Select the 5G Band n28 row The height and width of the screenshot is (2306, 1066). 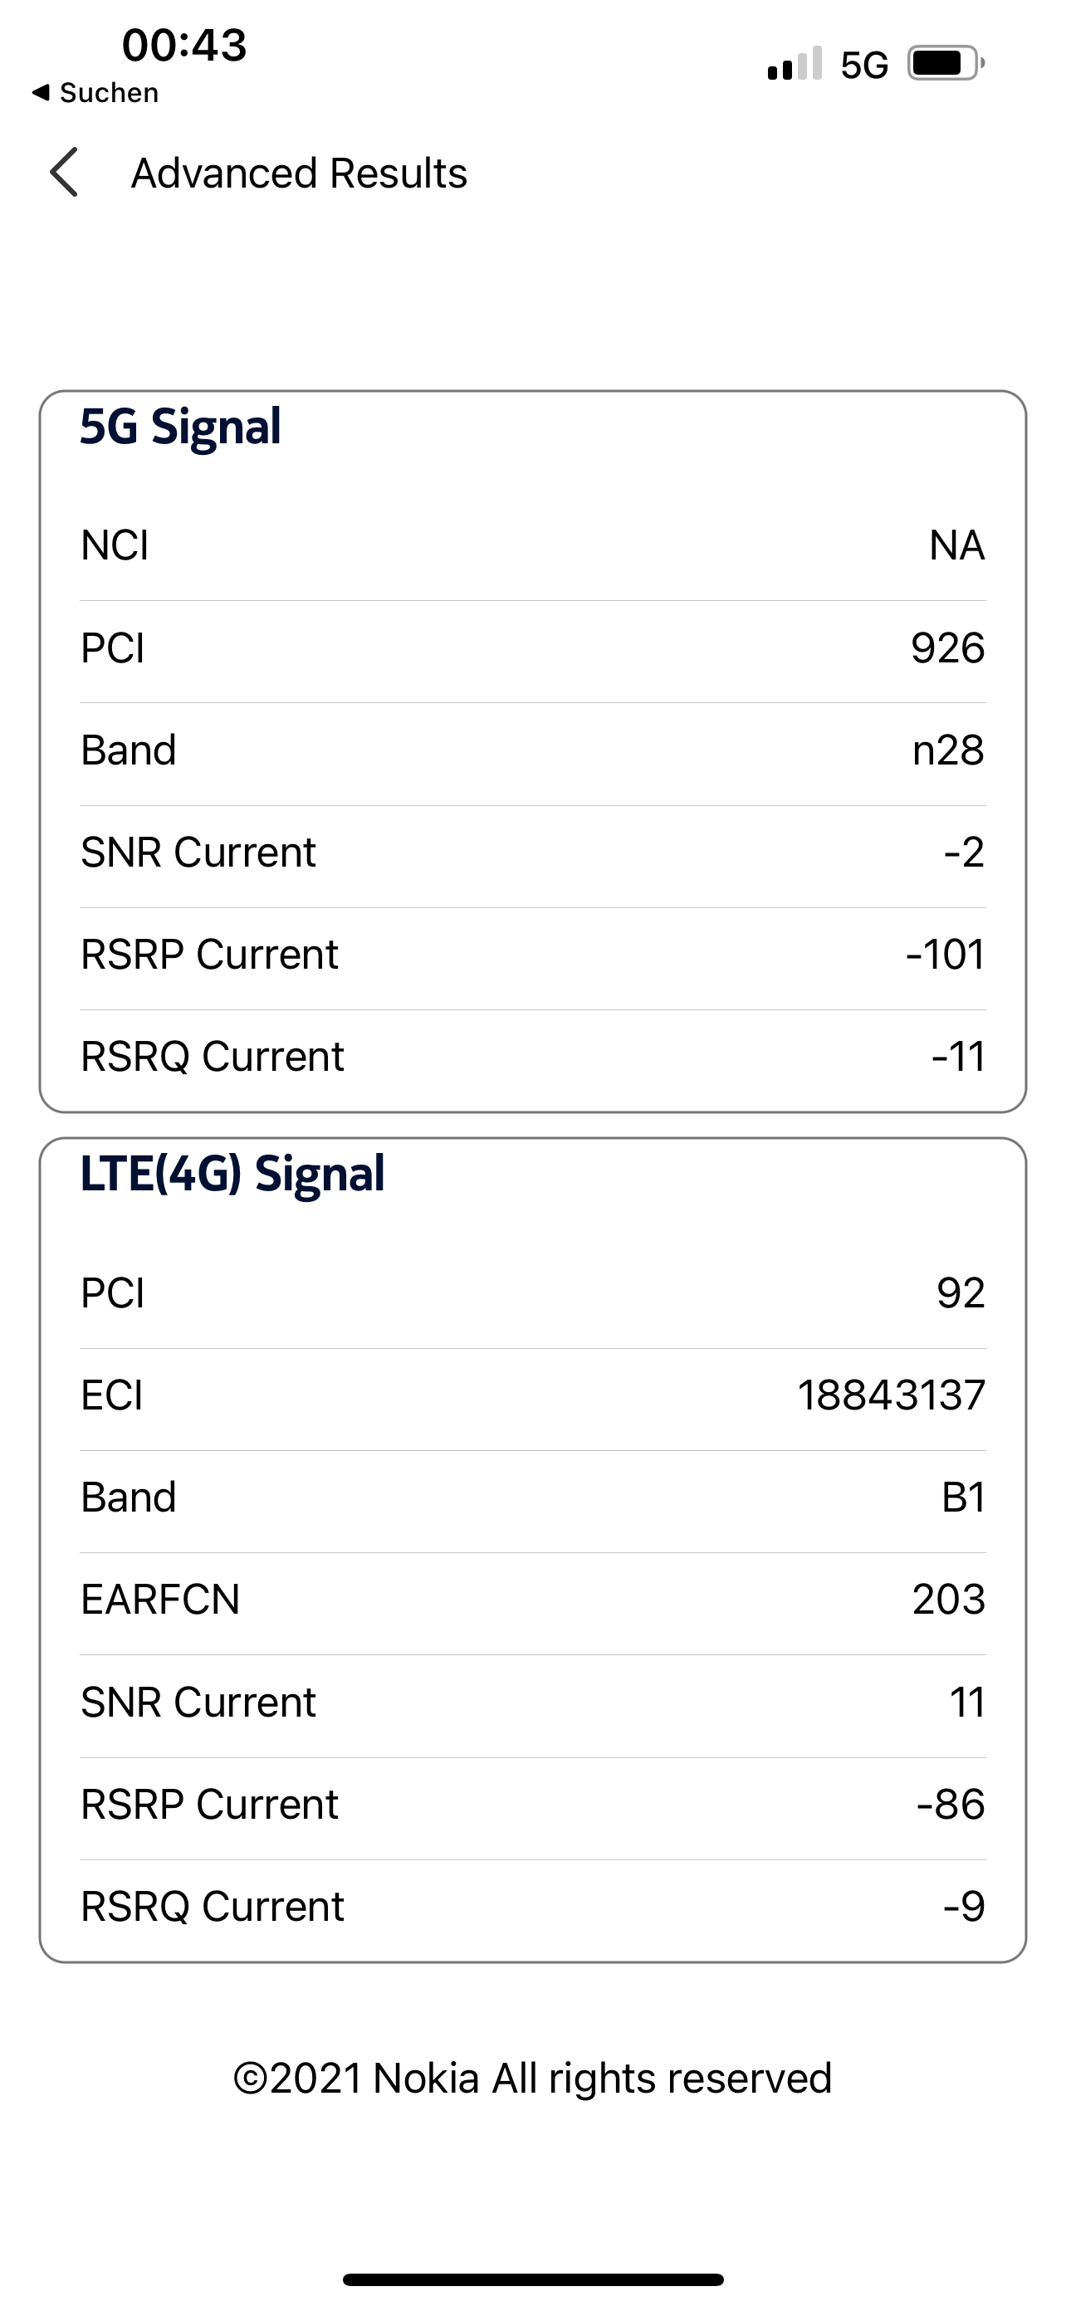coord(532,750)
